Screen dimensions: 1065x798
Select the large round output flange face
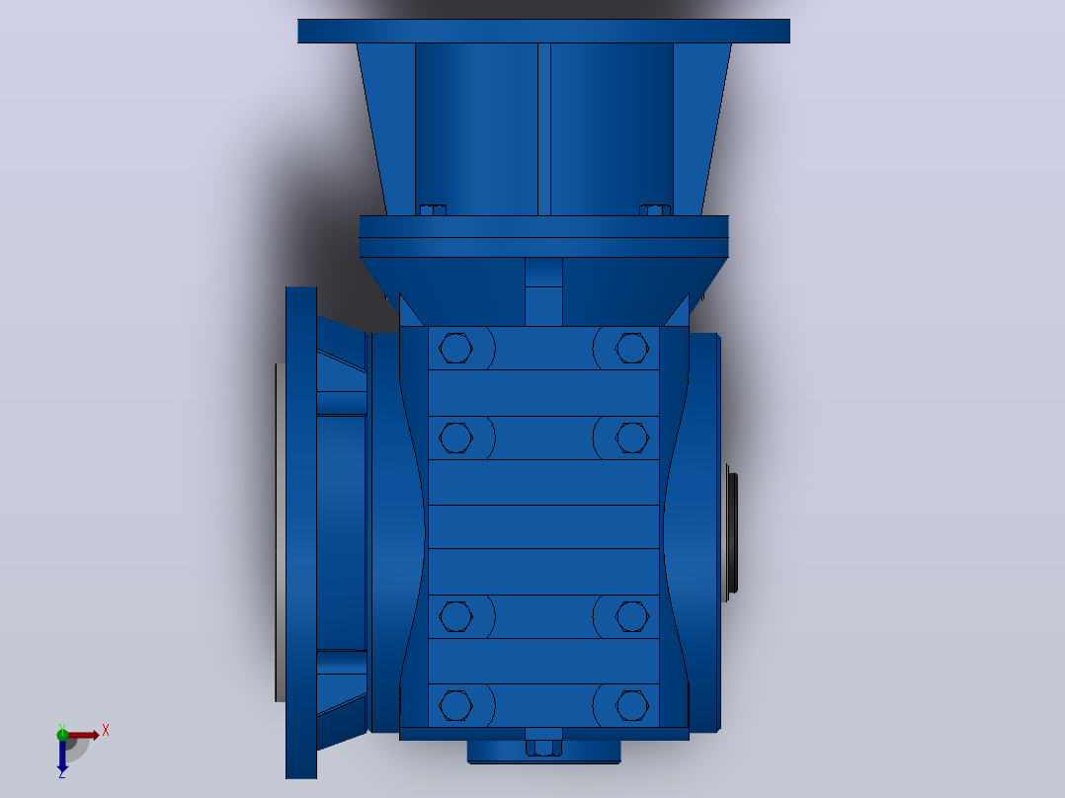(x=301, y=532)
